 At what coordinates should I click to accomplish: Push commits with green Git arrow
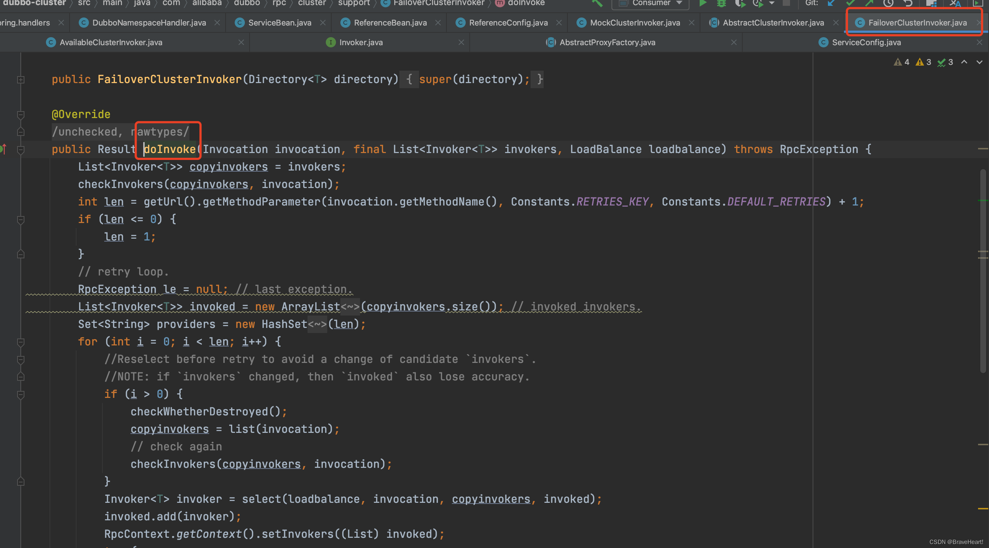869,3
